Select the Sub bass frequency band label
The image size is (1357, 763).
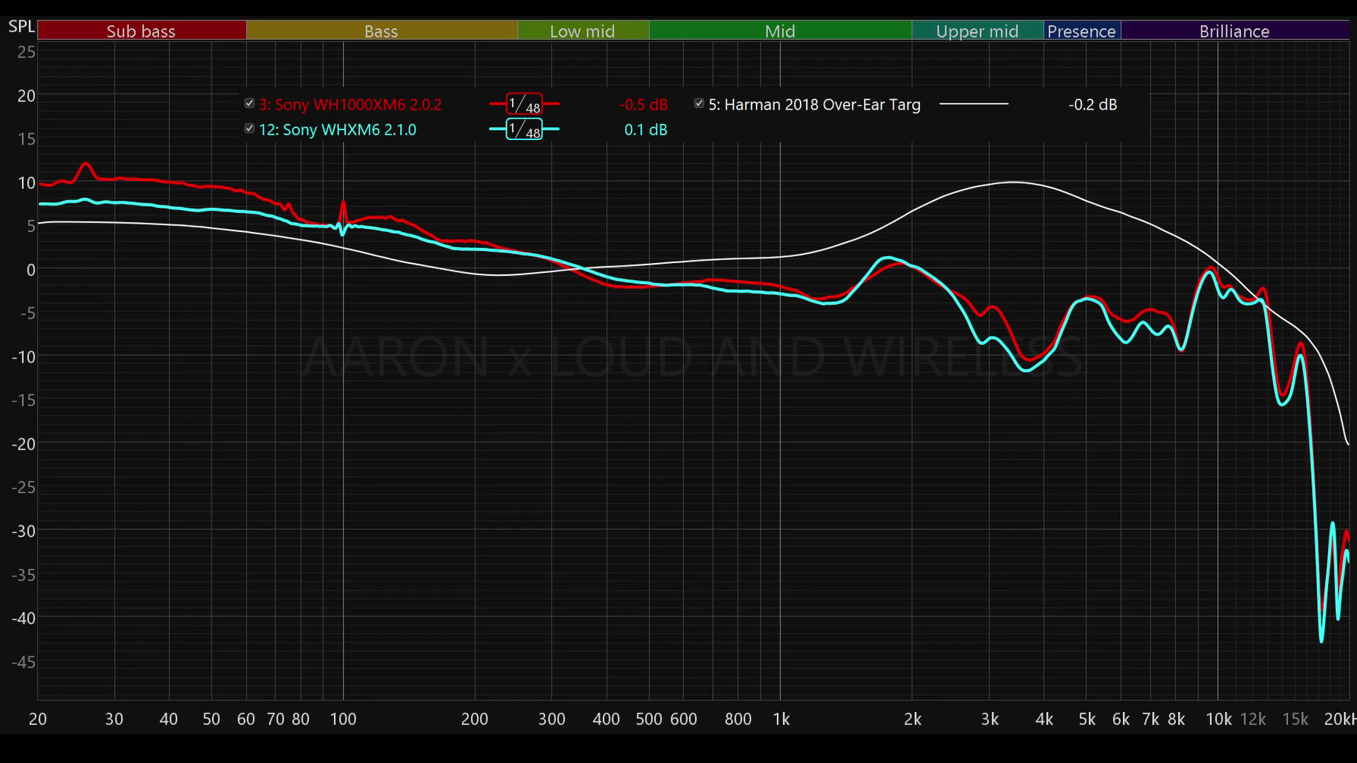141,31
